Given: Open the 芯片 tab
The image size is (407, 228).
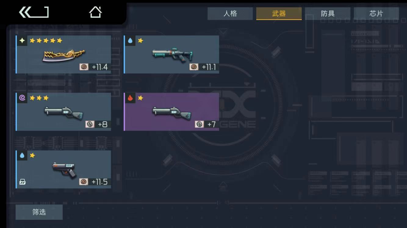Looking at the screenshot, I should 376,14.
